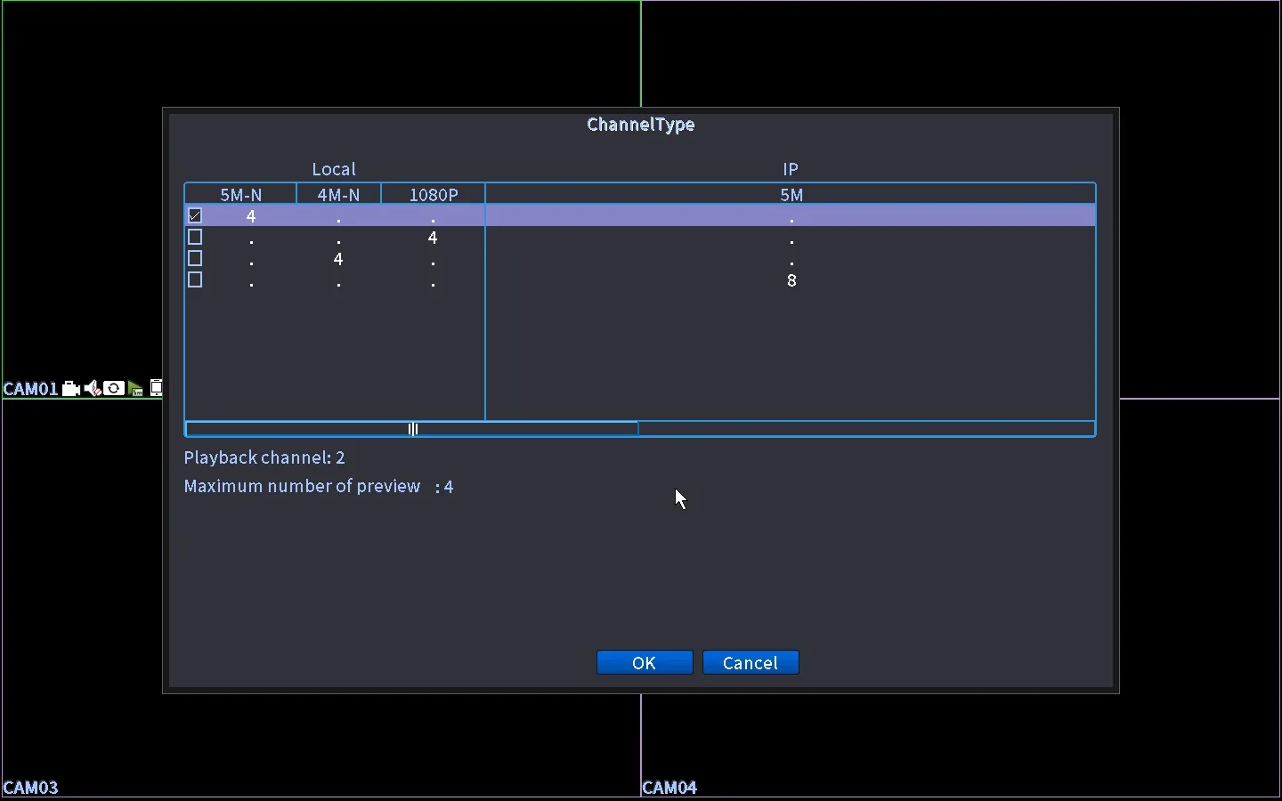Click the CAM01 snapshot refresh icon
The image size is (1282, 801).
114,389
